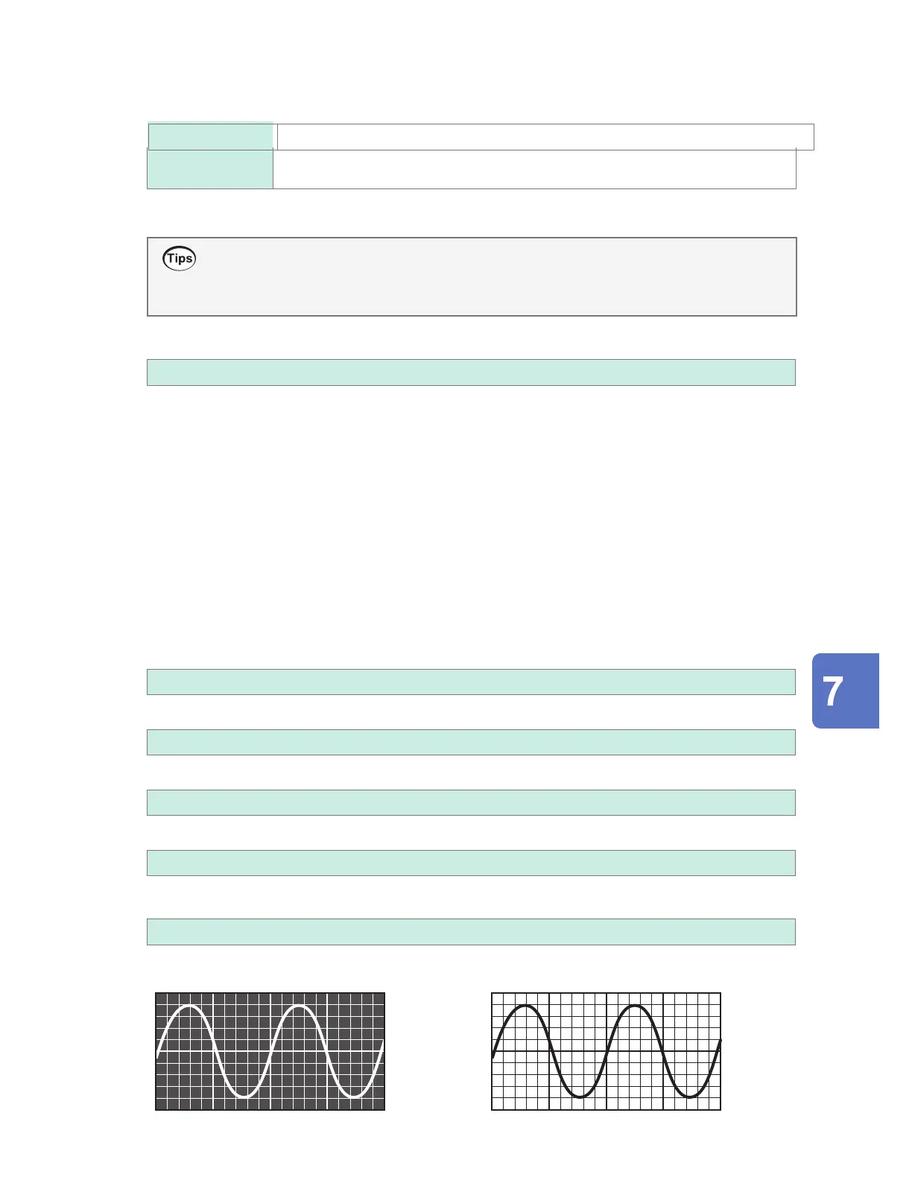Click the white cell in table's top row
Screen dimensions: 912x1180
point(545,137)
